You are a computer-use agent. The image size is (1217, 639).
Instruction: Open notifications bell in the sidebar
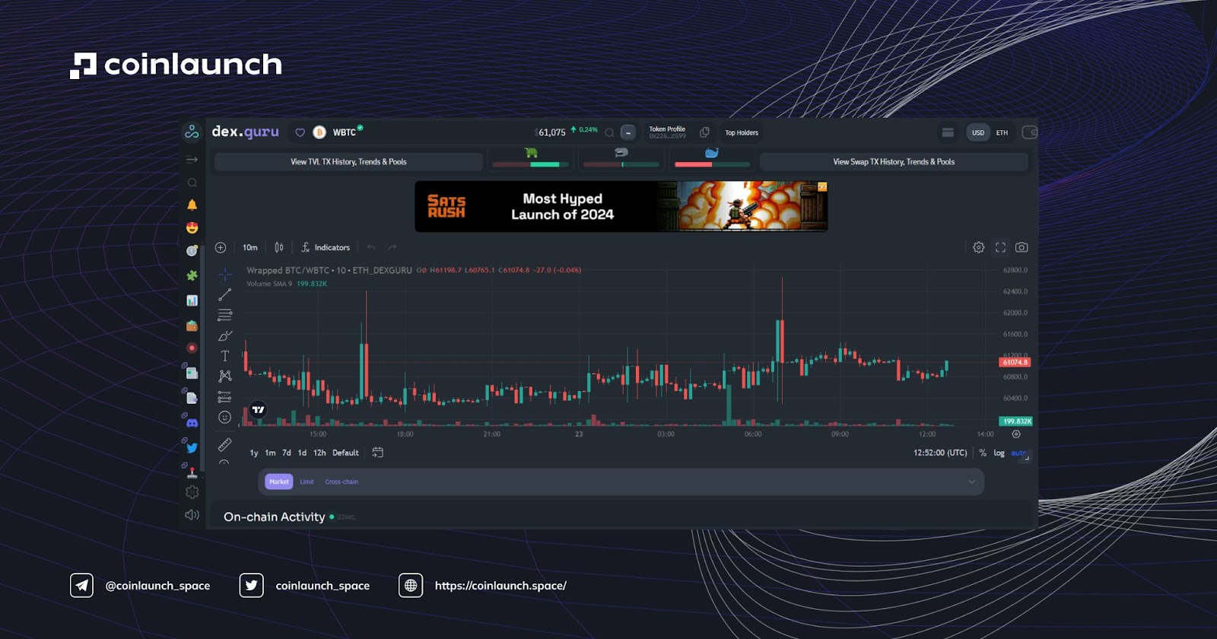point(192,205)
